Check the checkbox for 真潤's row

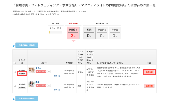[15, 86]
